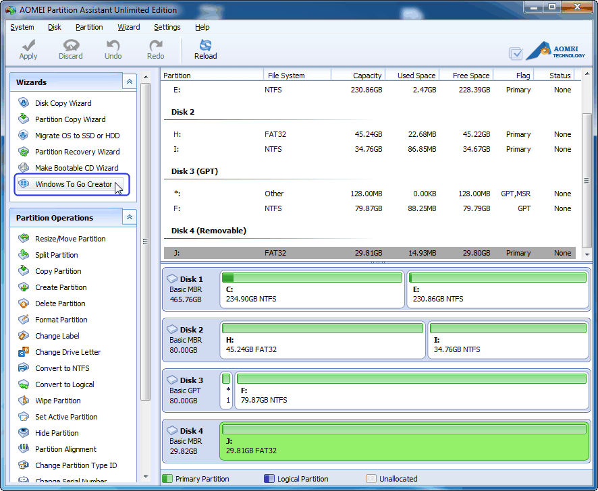
Task: Select the F: 79.87GB NTFS block
Action: pos(412,391)
